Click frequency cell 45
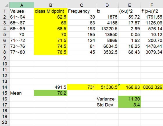 click(81, 52)
